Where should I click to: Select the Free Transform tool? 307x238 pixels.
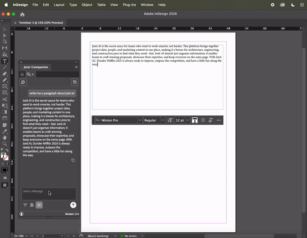tap(5, 105)
